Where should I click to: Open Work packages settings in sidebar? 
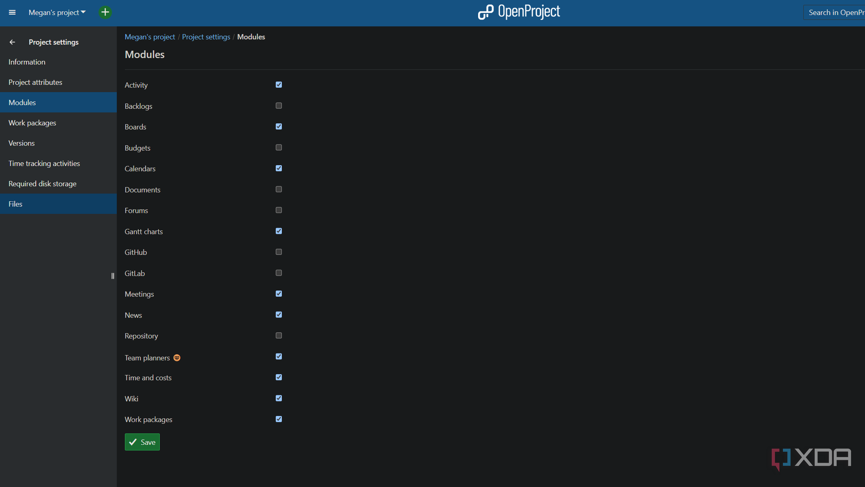click(58, 123)
